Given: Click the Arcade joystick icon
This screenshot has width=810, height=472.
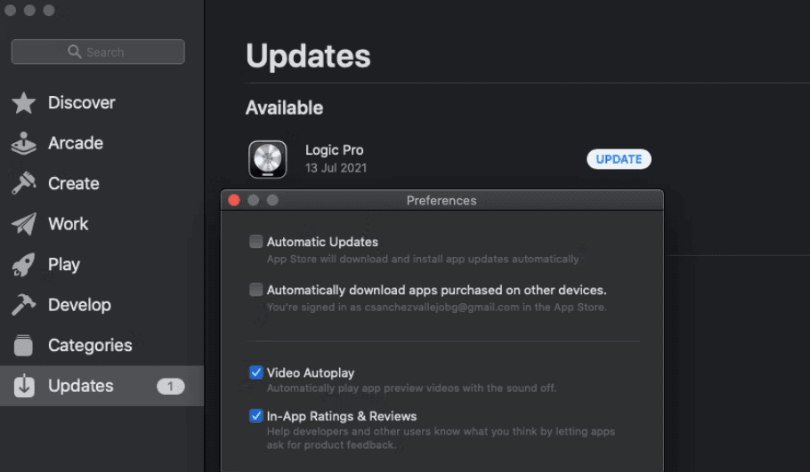Looking at the screenshot, I should 24,143.
